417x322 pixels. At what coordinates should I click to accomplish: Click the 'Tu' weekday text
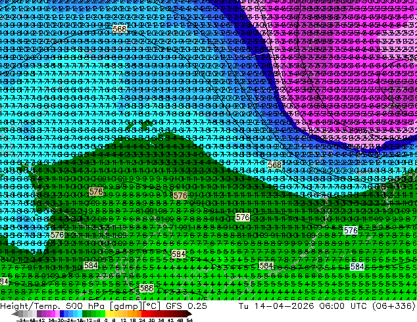[244, 306]
